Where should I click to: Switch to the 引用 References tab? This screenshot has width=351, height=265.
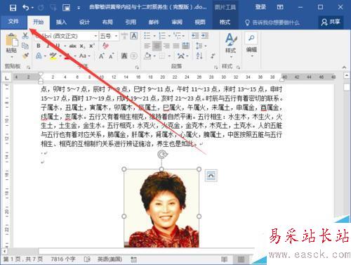click(131, 22)
